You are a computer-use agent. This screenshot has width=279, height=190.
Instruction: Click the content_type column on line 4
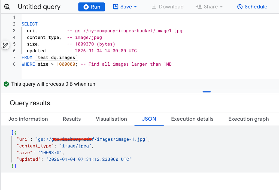43,38
